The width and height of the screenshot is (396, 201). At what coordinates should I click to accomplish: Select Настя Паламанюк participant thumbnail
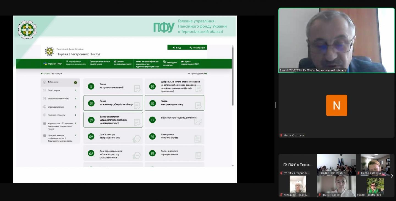pos(375,186)
